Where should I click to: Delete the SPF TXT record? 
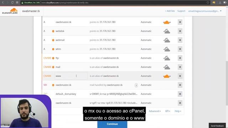[180, 103]
